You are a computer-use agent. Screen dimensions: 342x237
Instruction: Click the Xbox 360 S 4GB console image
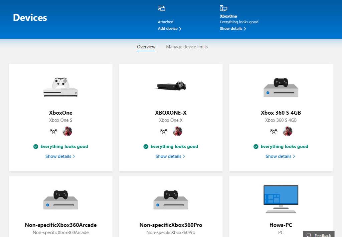pos(281,87)
